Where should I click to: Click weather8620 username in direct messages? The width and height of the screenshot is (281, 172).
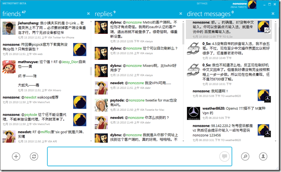pos(214,109)
